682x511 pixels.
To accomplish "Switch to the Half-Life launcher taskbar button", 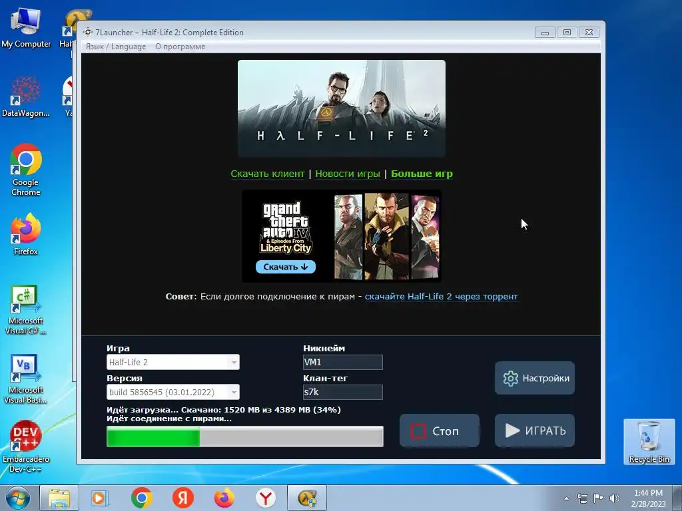I will click(x=306, y=498).
